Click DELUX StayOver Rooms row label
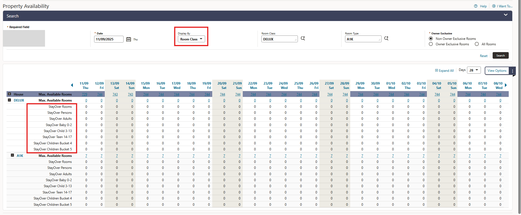 coord(60,107)
